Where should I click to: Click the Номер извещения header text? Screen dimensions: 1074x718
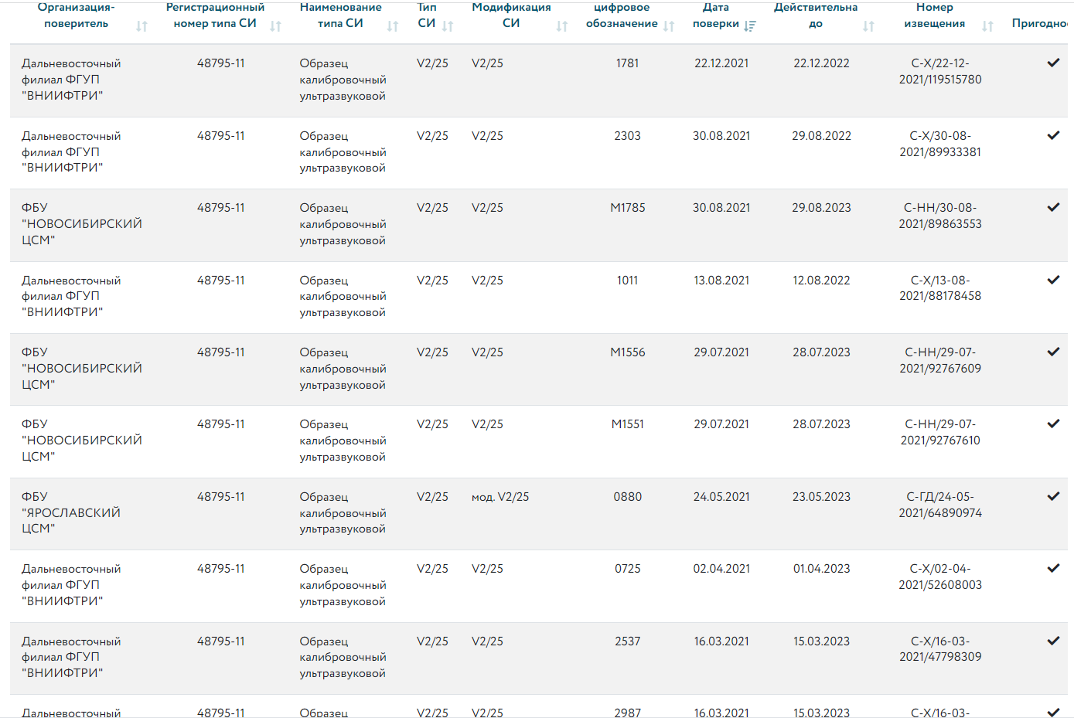tap(934, 15)
